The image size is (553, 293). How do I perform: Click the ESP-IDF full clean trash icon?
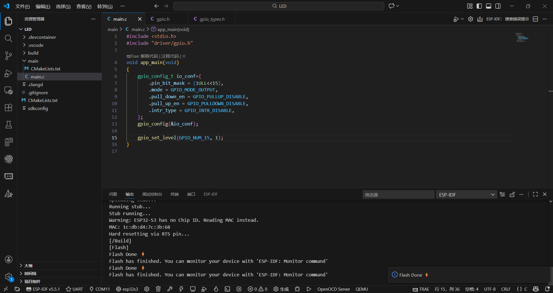(158, 289)
